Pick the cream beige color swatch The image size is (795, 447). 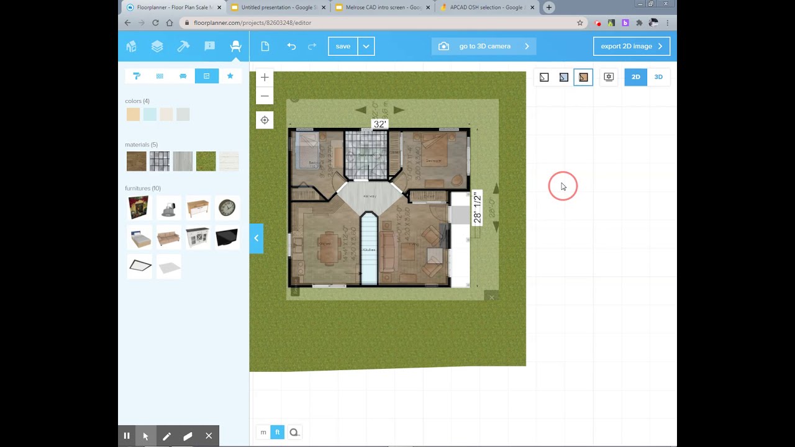166,114
